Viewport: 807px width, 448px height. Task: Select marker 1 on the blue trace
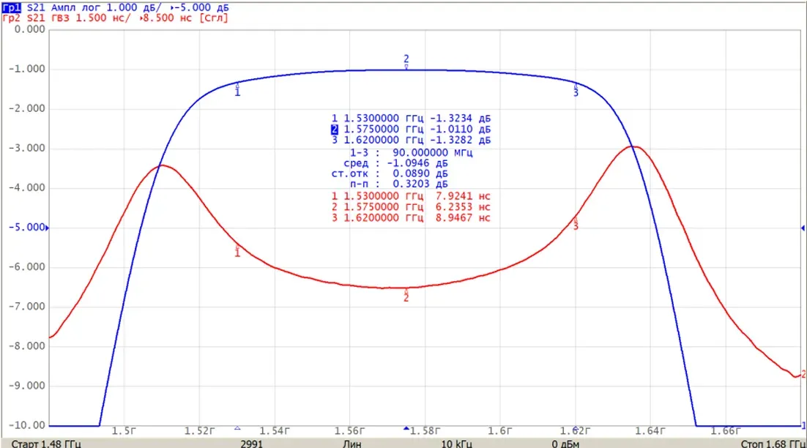237,89
